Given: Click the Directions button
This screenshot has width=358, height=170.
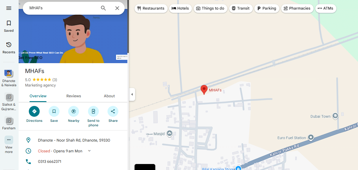Looking at the screenshot, I should coord(34,114).
